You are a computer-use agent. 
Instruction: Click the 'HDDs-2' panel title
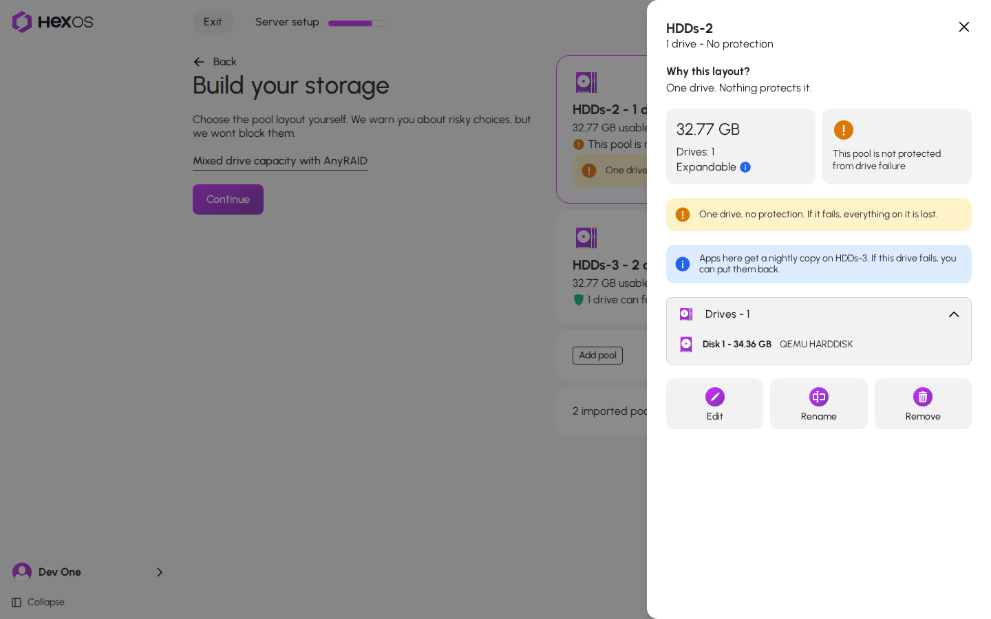point(690,28)
